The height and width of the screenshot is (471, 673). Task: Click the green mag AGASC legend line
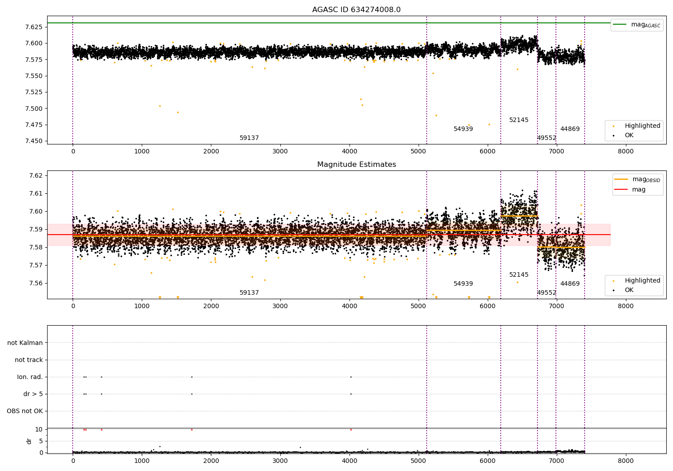pos(620,25)
